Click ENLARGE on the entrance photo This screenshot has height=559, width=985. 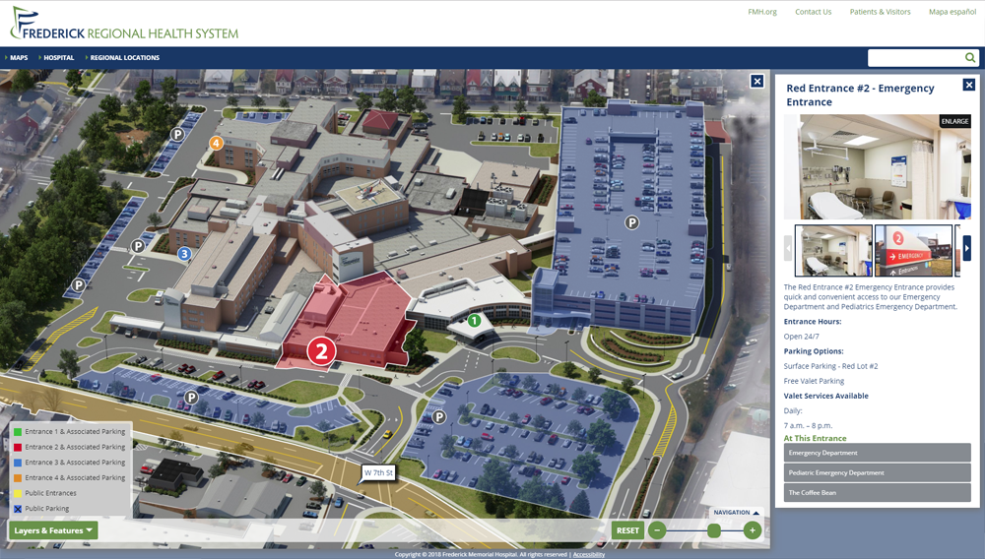pos(954,121)
